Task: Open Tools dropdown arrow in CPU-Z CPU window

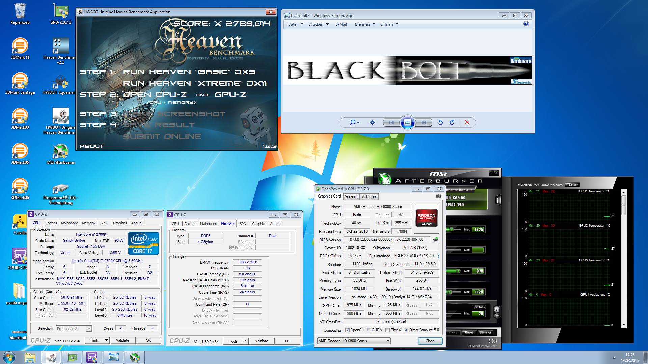Action: click(x=106, y=340)
